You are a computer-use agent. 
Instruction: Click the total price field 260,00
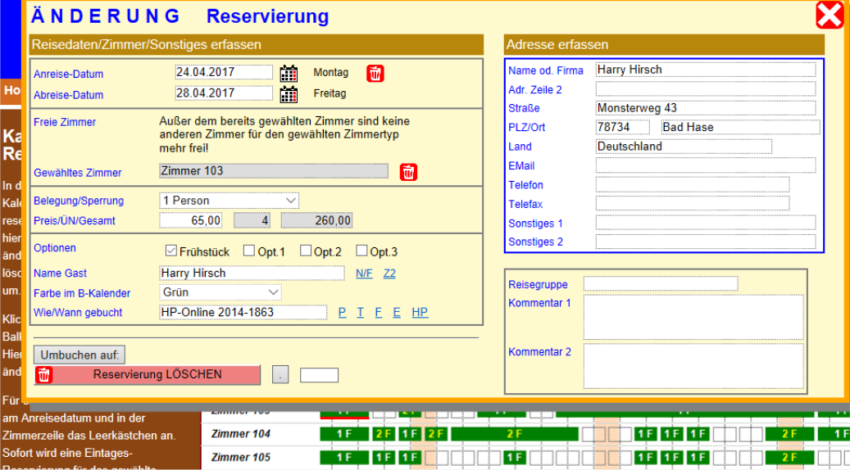pyautogui.click(x=316, y=220)
